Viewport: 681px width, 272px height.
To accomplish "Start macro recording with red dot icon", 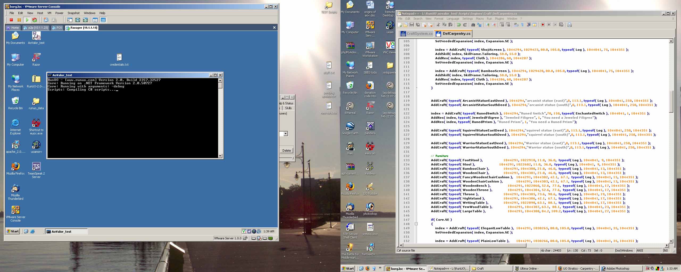I will click(x=543, y=25).
